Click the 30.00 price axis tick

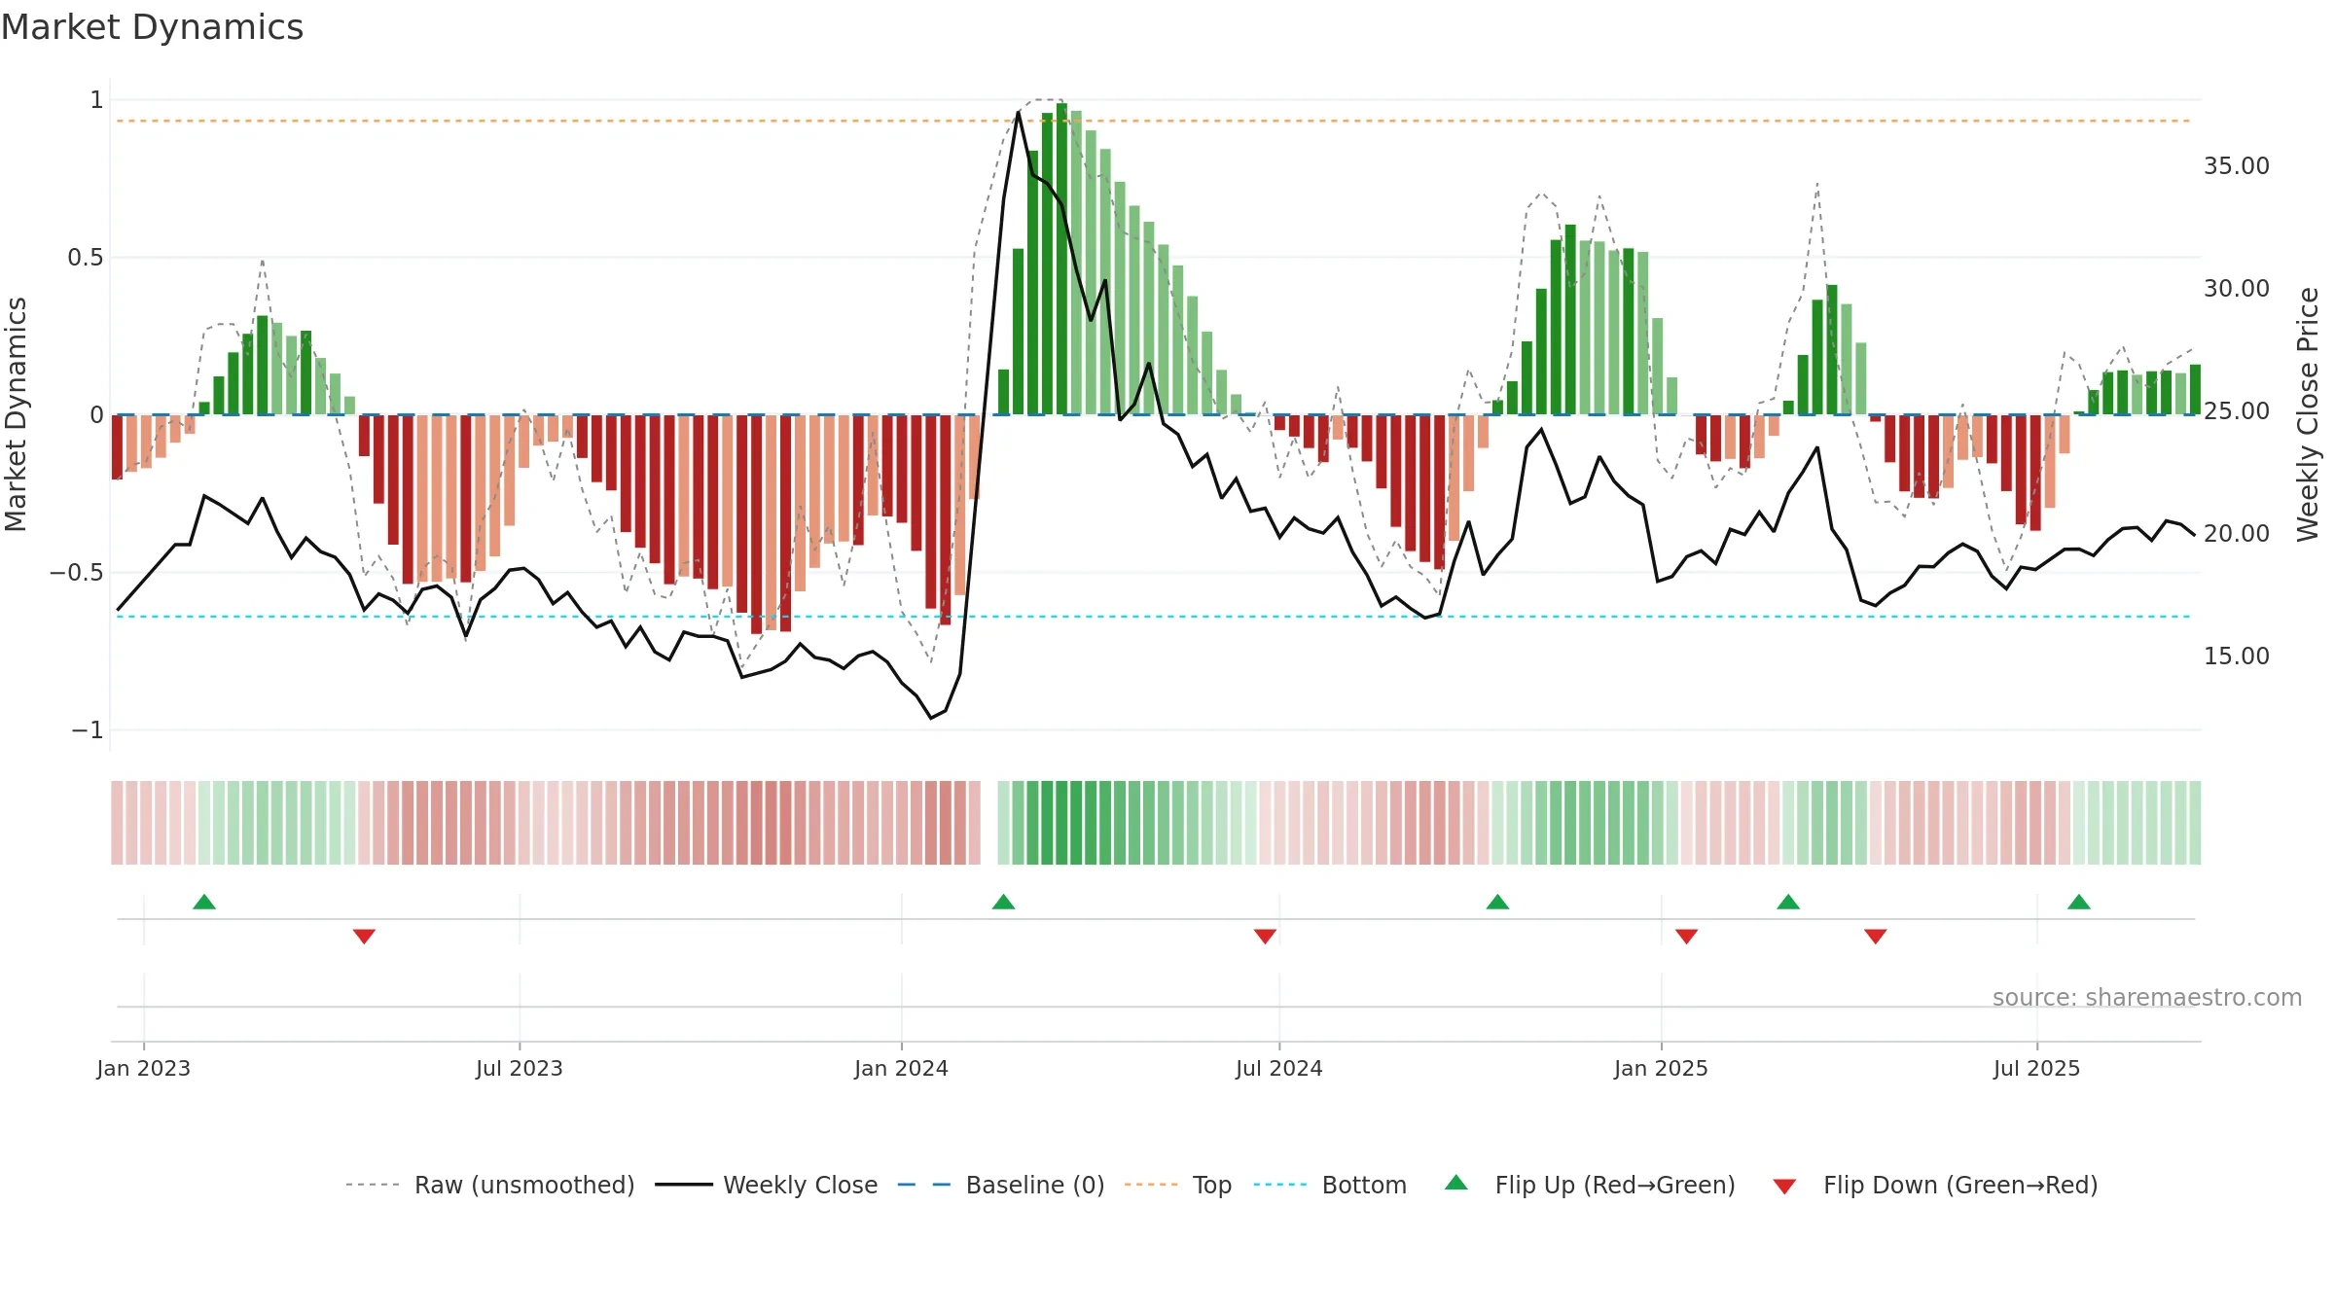pyautogui.click(x=2237, y=289)
